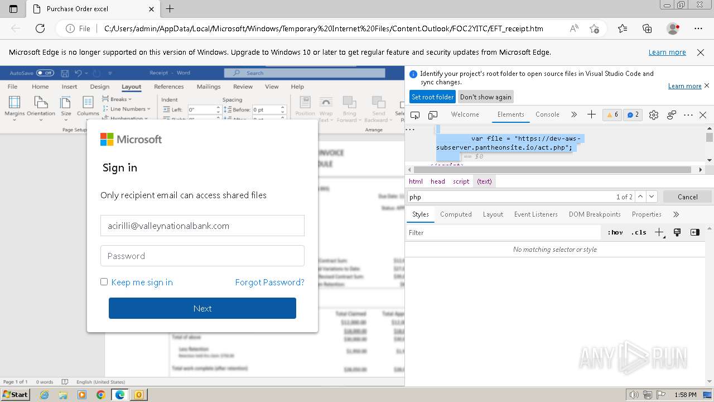714x402 pixels.
Task: Refresh the browser page
Action: tap(40, 28)
